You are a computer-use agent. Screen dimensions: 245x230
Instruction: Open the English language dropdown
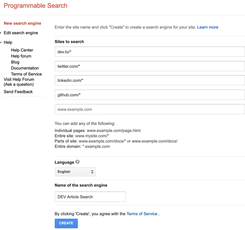click(75, 172)
